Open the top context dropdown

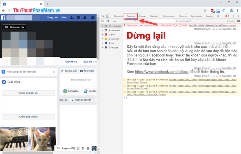[124, 21]
